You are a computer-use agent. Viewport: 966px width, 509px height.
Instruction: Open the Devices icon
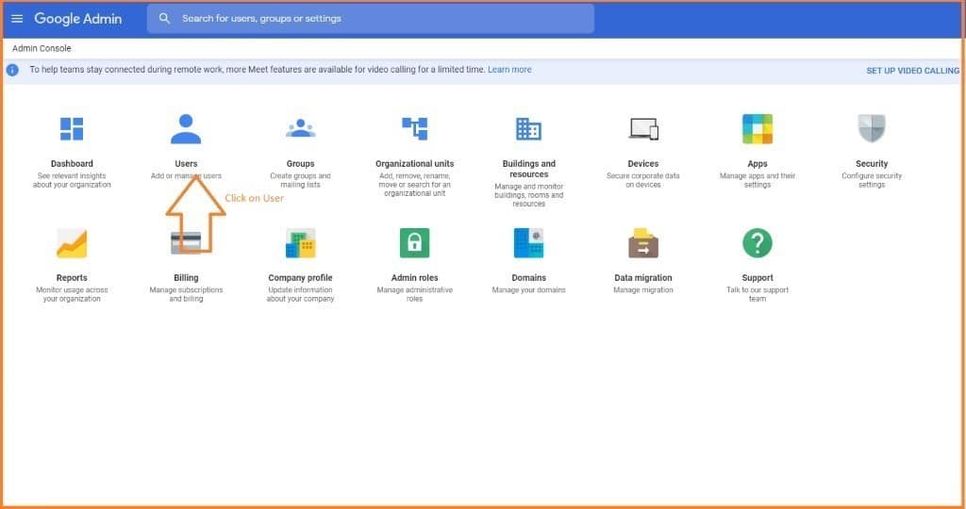tap(643, 129)
